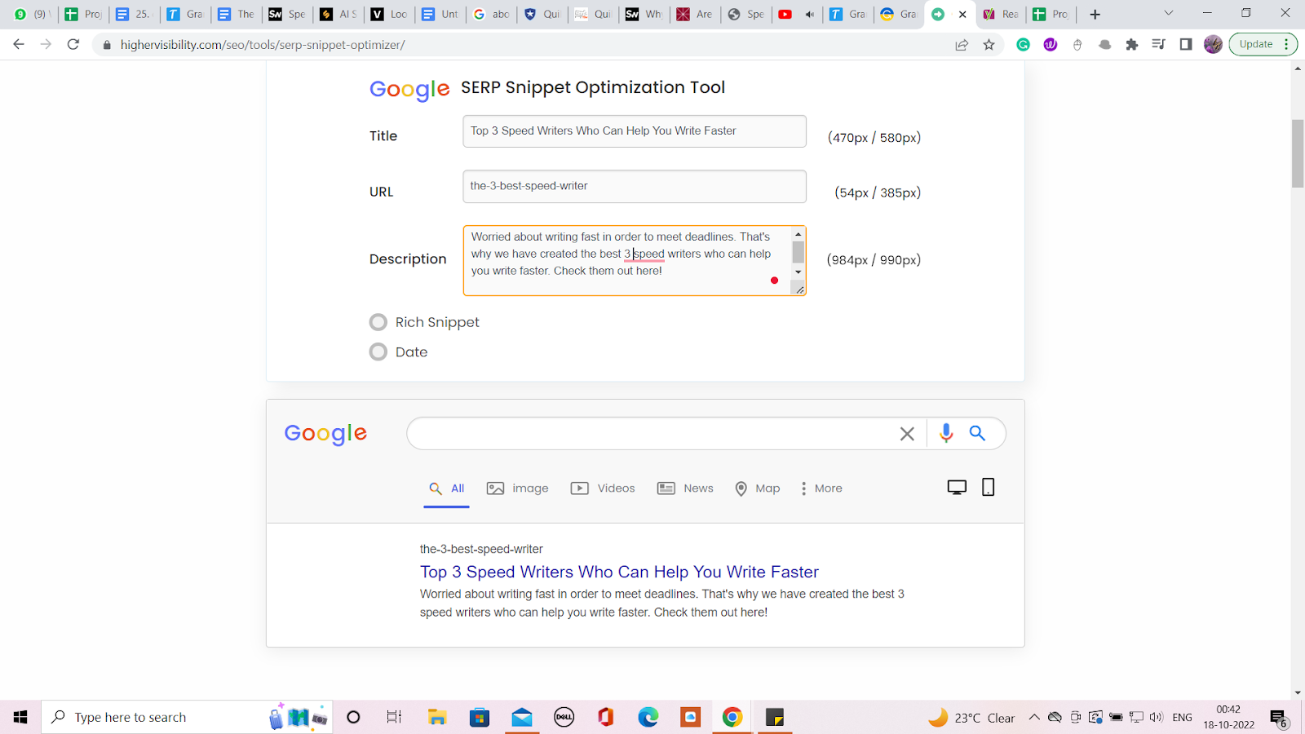Switch snippet preview to desktop view
This screenshot has height=734, width=1305.
pos(956,486)
